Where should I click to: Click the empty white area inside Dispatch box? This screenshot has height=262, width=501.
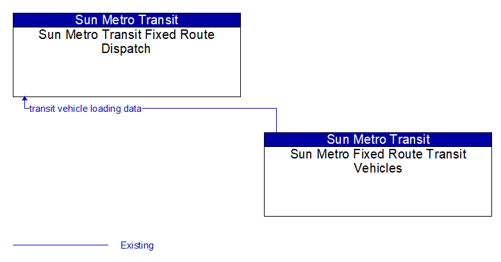[x=127, y=76]
